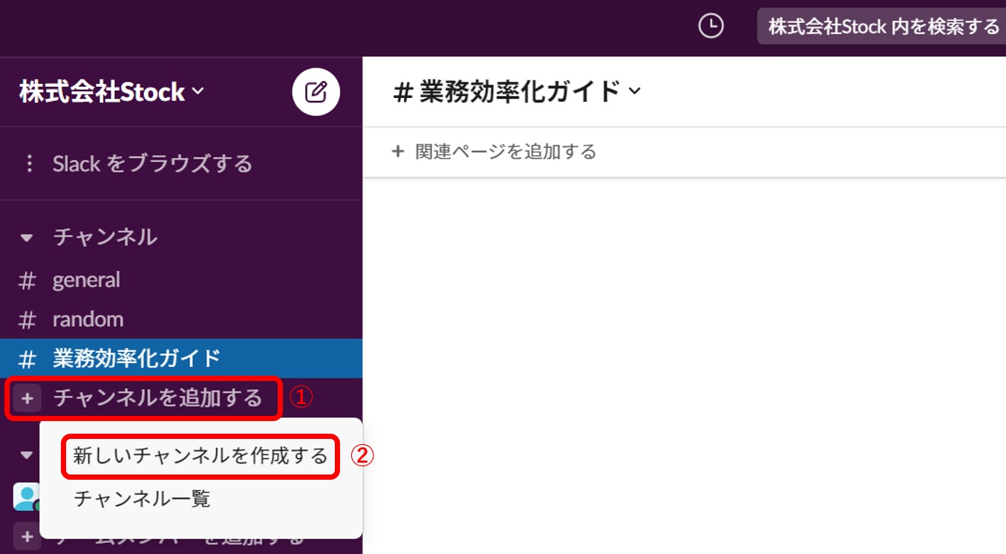Collapse the チャンネル section triangle
The image size is (1006, 554).
(x=27, y=237)
